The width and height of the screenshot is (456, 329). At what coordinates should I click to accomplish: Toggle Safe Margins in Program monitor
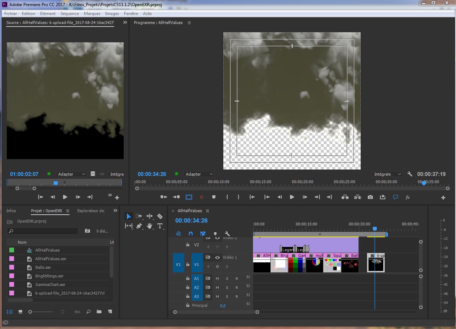[189, 197]
